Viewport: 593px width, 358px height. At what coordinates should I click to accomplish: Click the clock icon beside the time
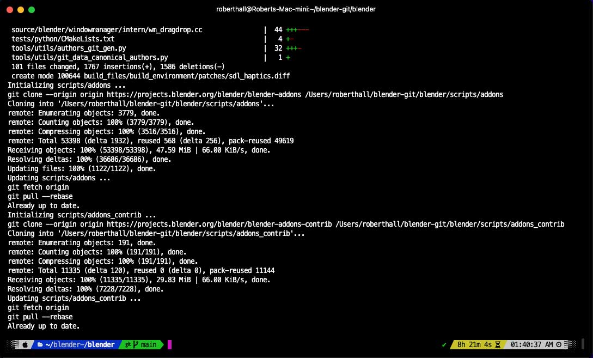click(559, 344)
